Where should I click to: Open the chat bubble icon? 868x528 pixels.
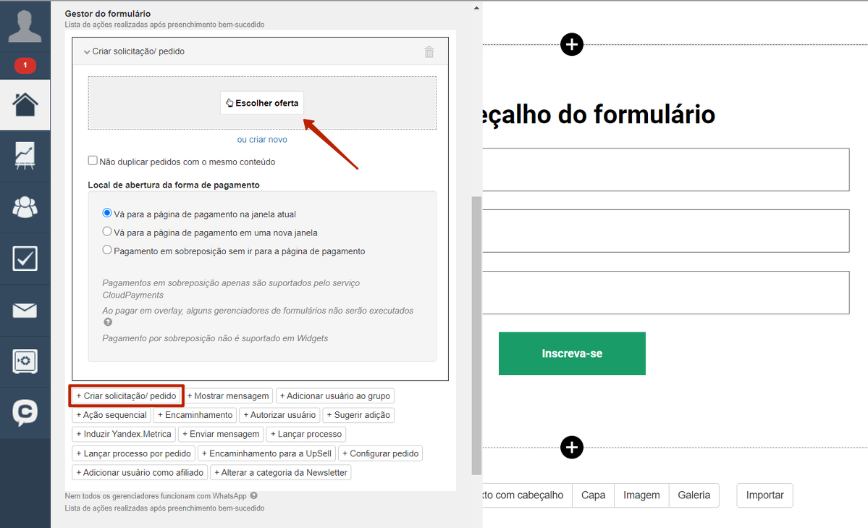[25, 413]
